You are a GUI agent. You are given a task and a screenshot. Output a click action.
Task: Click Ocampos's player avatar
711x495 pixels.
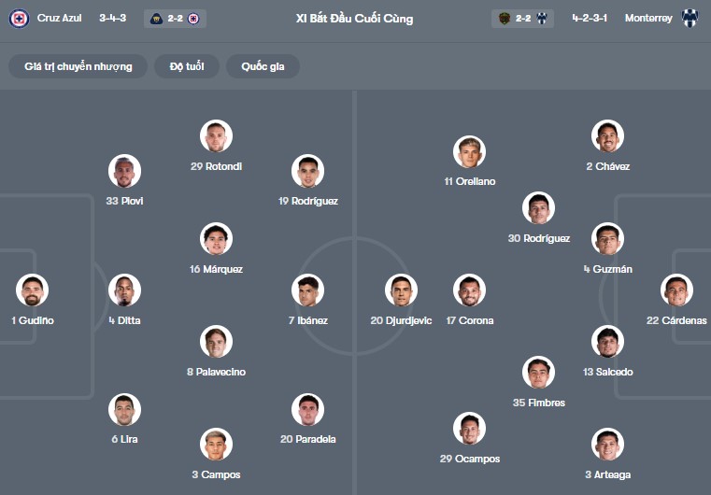(x=469, y=429)
